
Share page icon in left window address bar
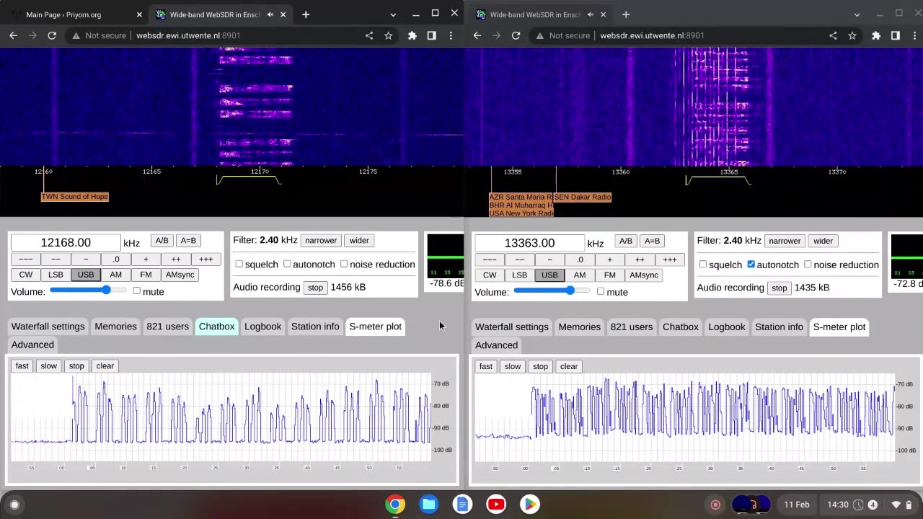pos(369,35)
